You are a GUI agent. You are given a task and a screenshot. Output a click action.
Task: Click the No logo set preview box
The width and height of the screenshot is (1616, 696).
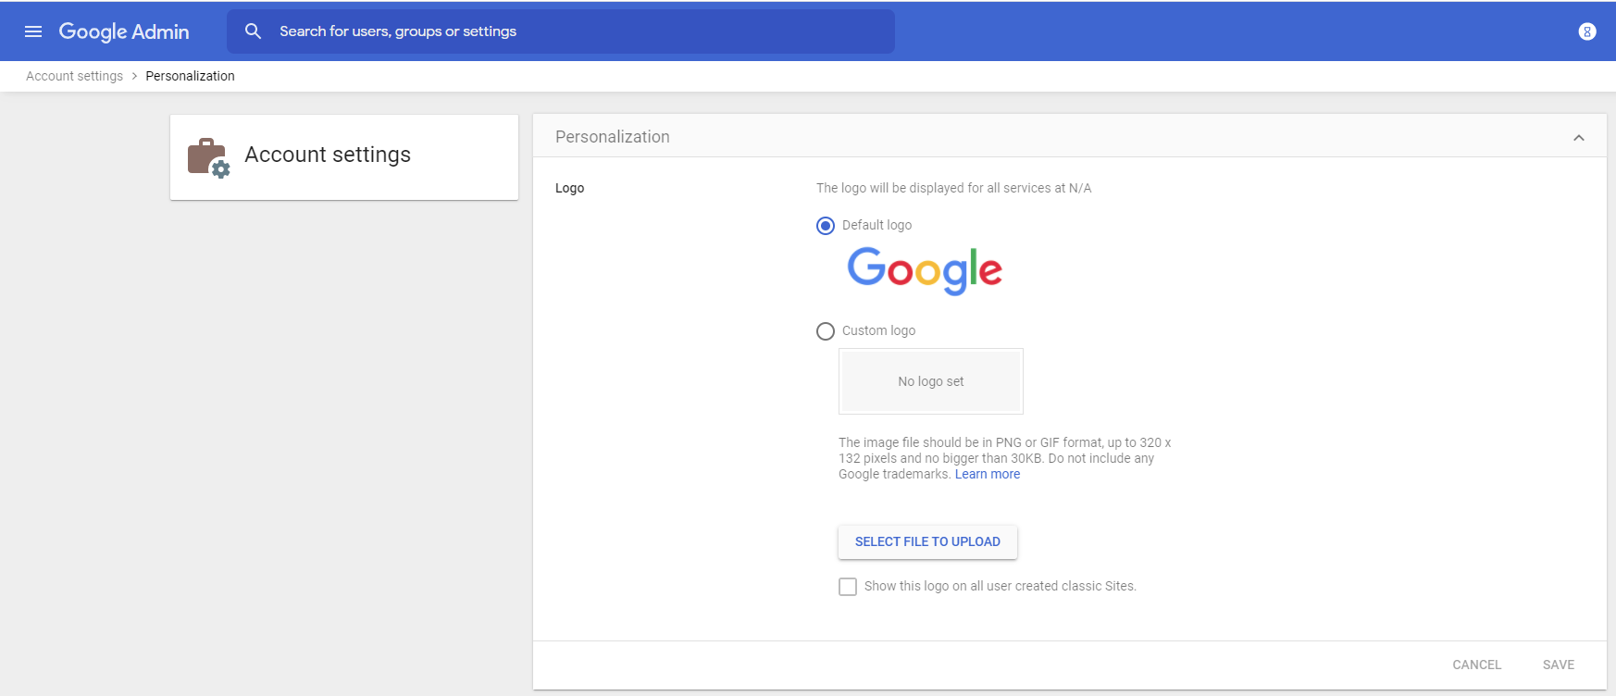coord(931,381)
